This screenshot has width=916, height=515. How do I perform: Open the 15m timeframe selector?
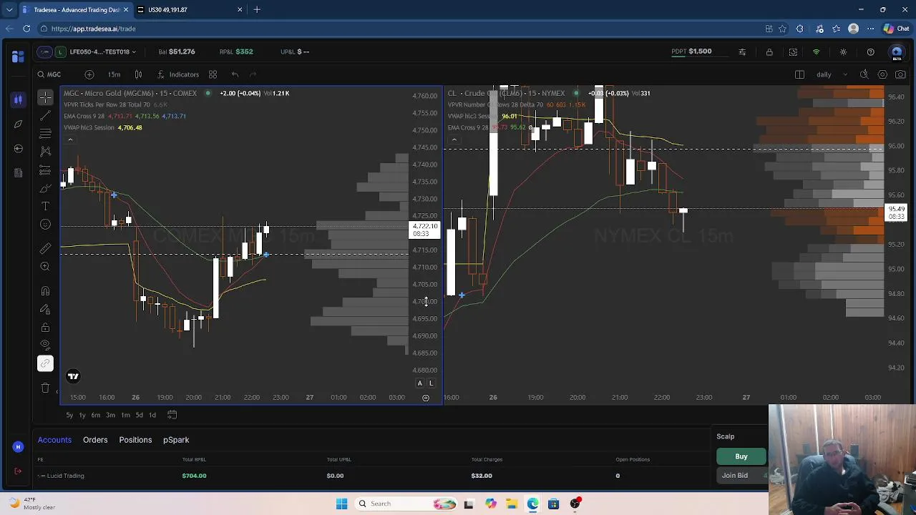114,74
